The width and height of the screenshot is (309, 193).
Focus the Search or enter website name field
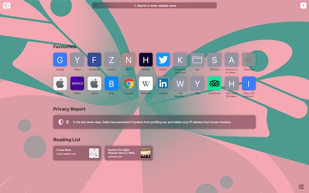click(154, 5)
